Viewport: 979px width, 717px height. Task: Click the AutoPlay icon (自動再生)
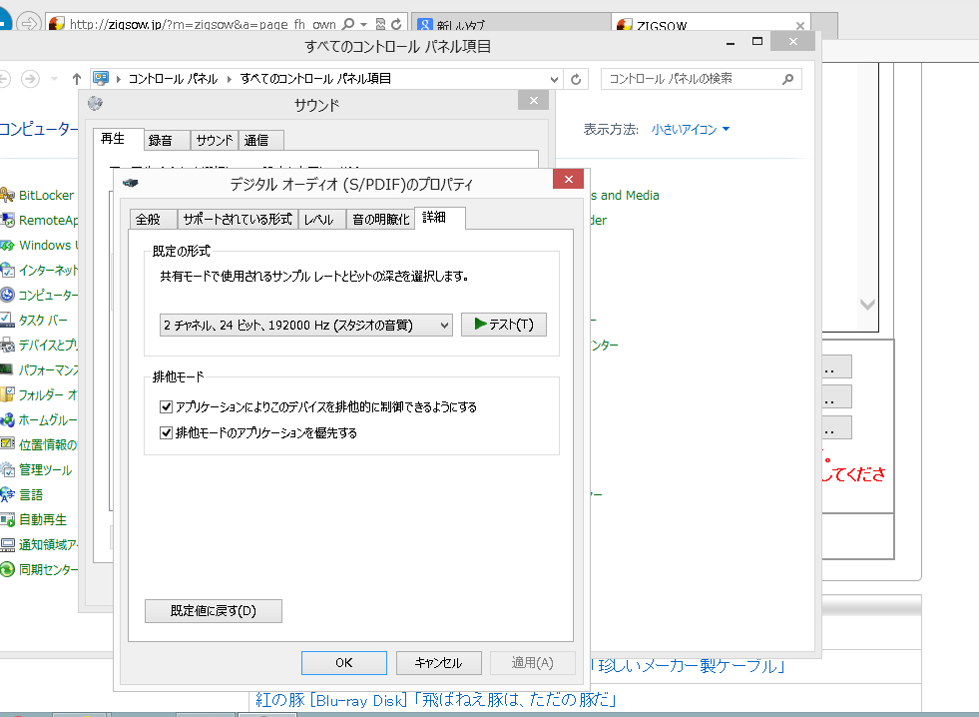(9, 519)
